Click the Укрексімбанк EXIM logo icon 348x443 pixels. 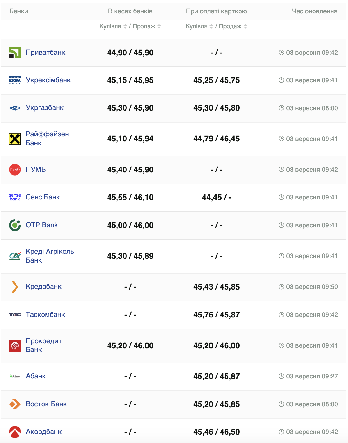coord(15,80)
